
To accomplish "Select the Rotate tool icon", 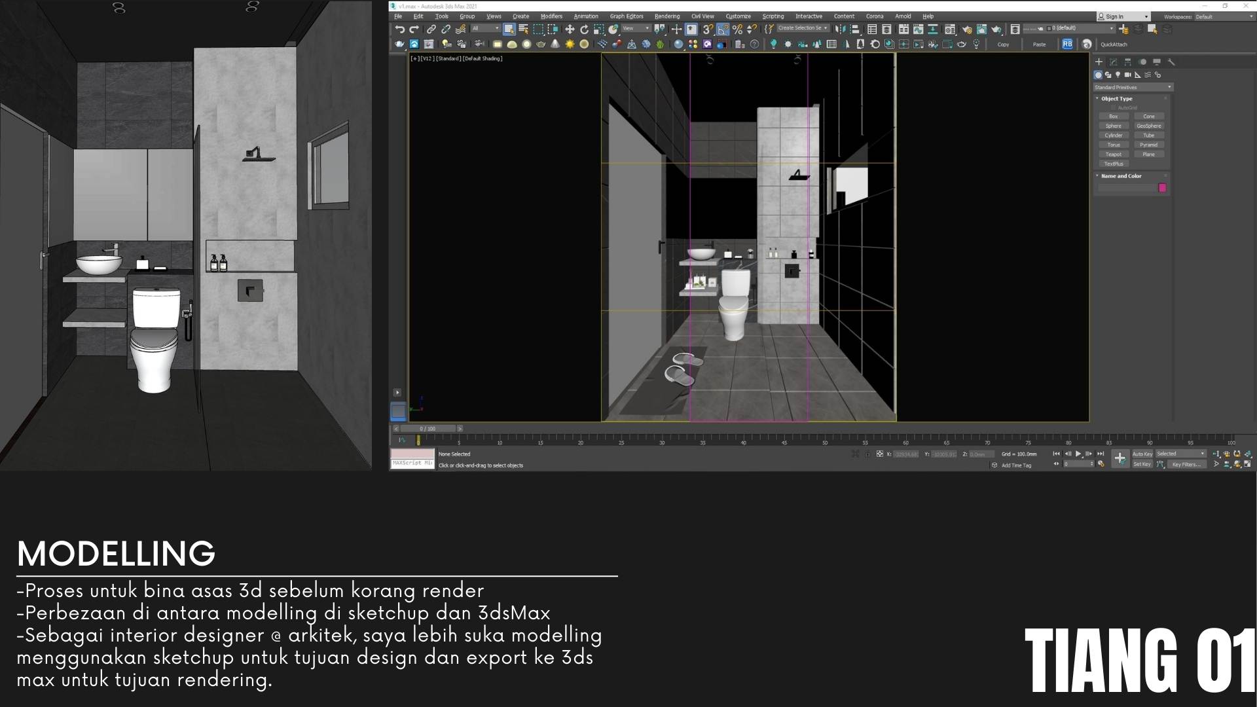I will click(x=584, y=29).
